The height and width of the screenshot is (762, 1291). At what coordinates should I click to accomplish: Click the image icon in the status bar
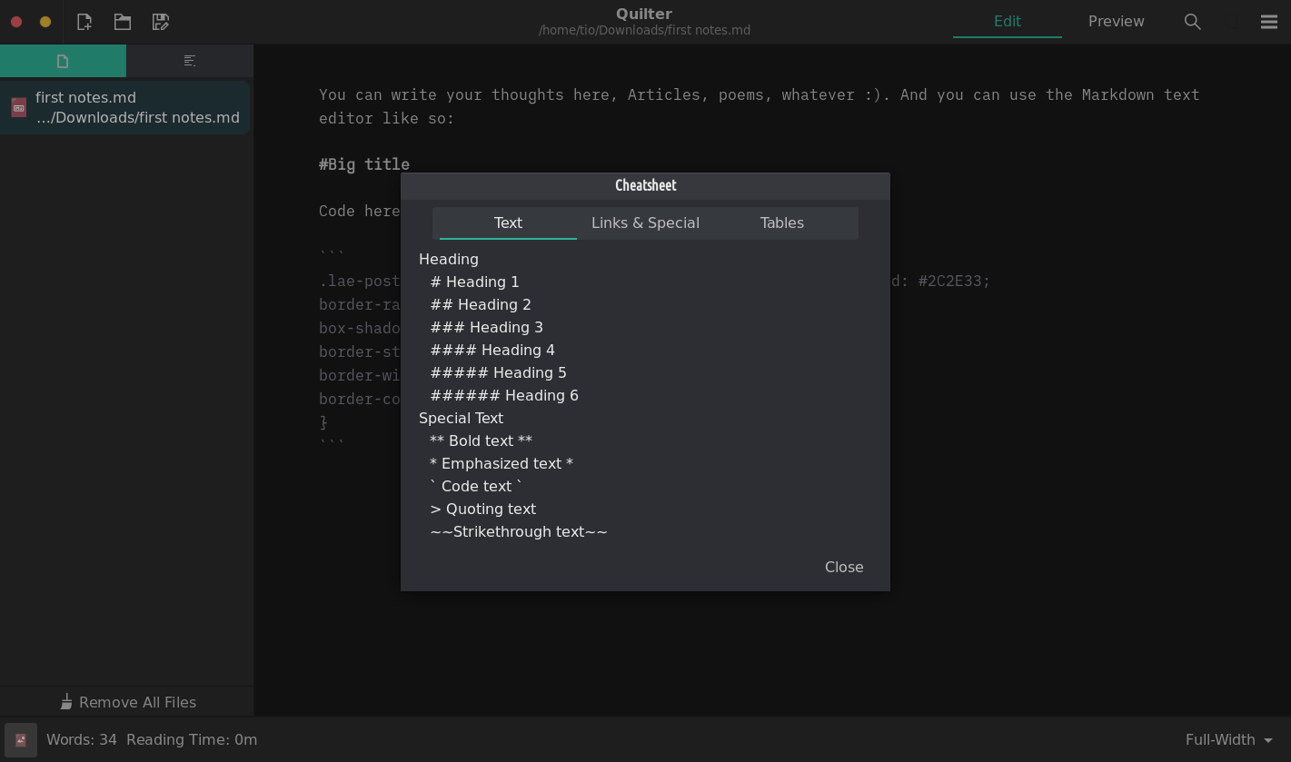coord(20,740)
